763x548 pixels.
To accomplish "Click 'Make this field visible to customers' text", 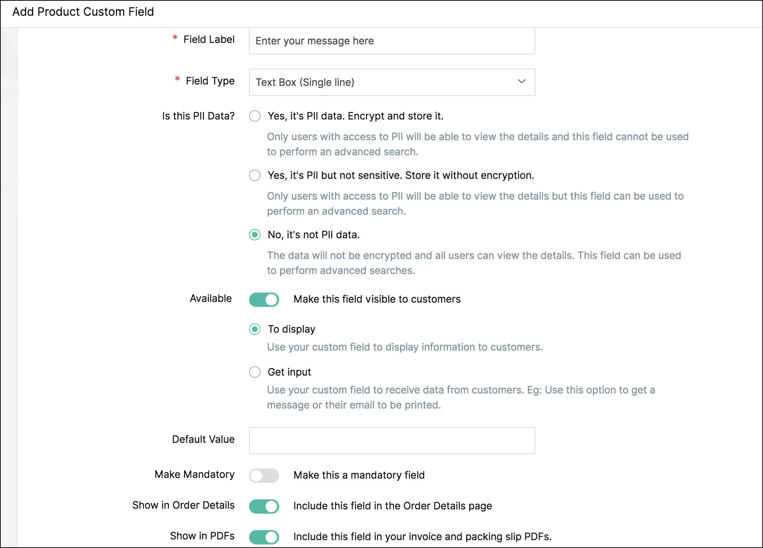I will click(x=377, y=299).
